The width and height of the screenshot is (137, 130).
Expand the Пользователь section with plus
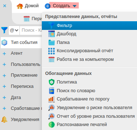(4, 64)
